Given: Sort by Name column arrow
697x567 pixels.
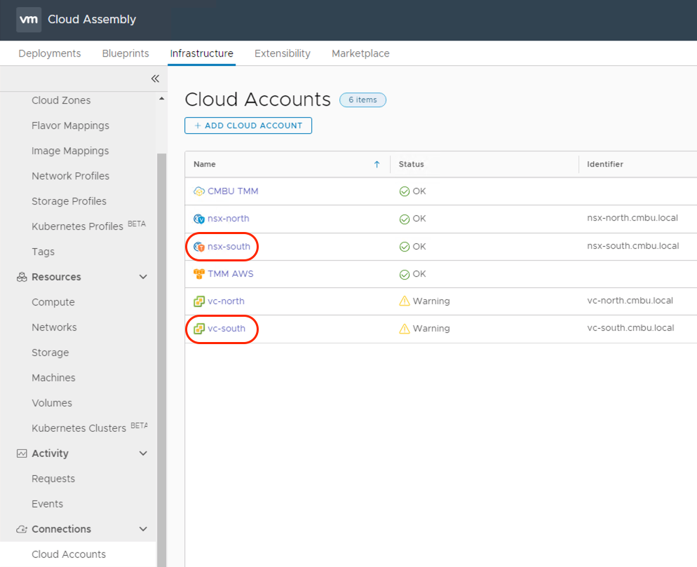Looking at the screenshot, I should (x=377, y=165).
